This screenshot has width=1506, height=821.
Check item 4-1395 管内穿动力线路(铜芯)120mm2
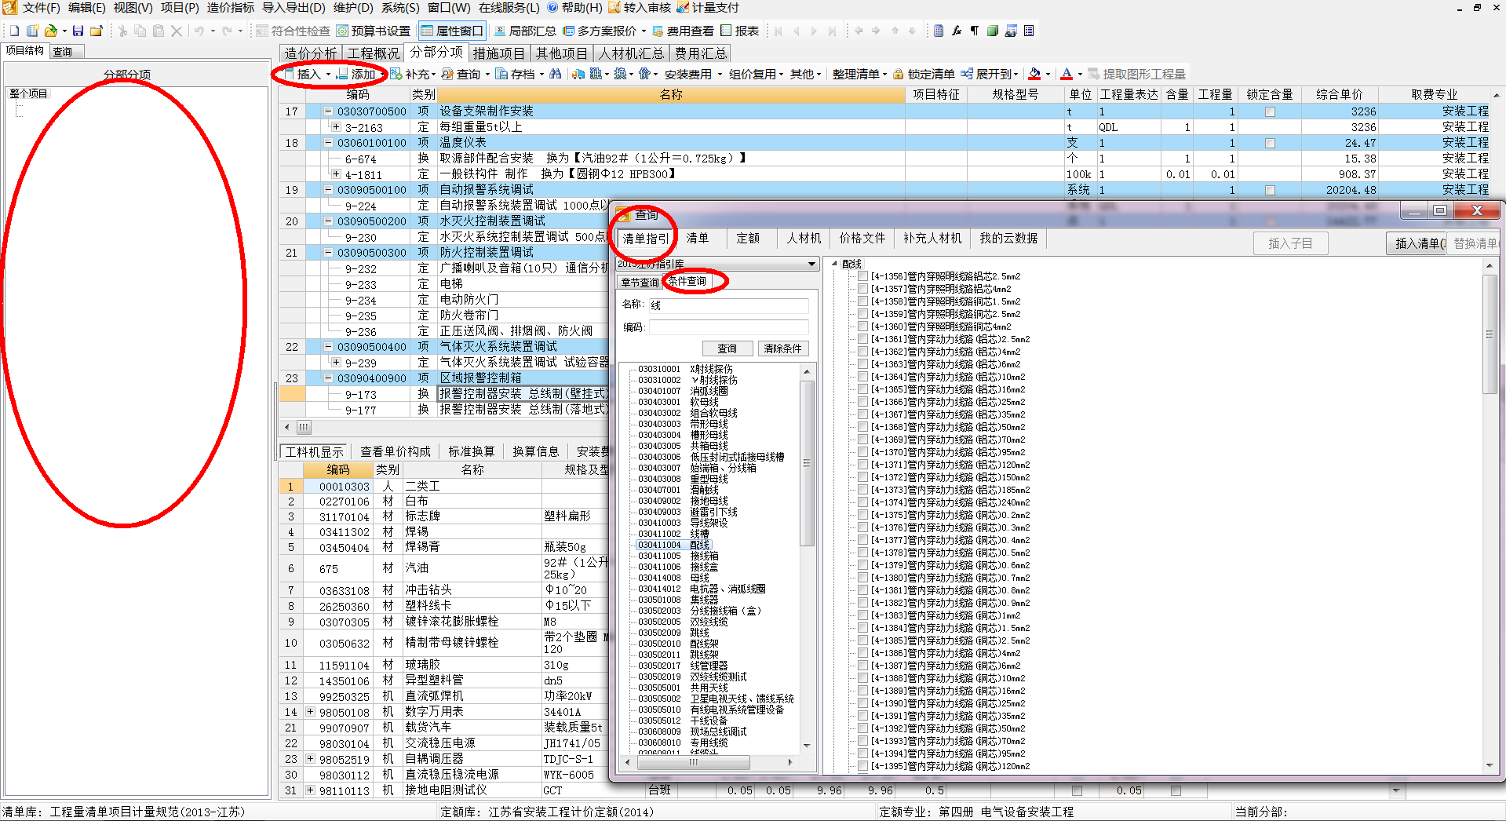click(x=863, y=766)
